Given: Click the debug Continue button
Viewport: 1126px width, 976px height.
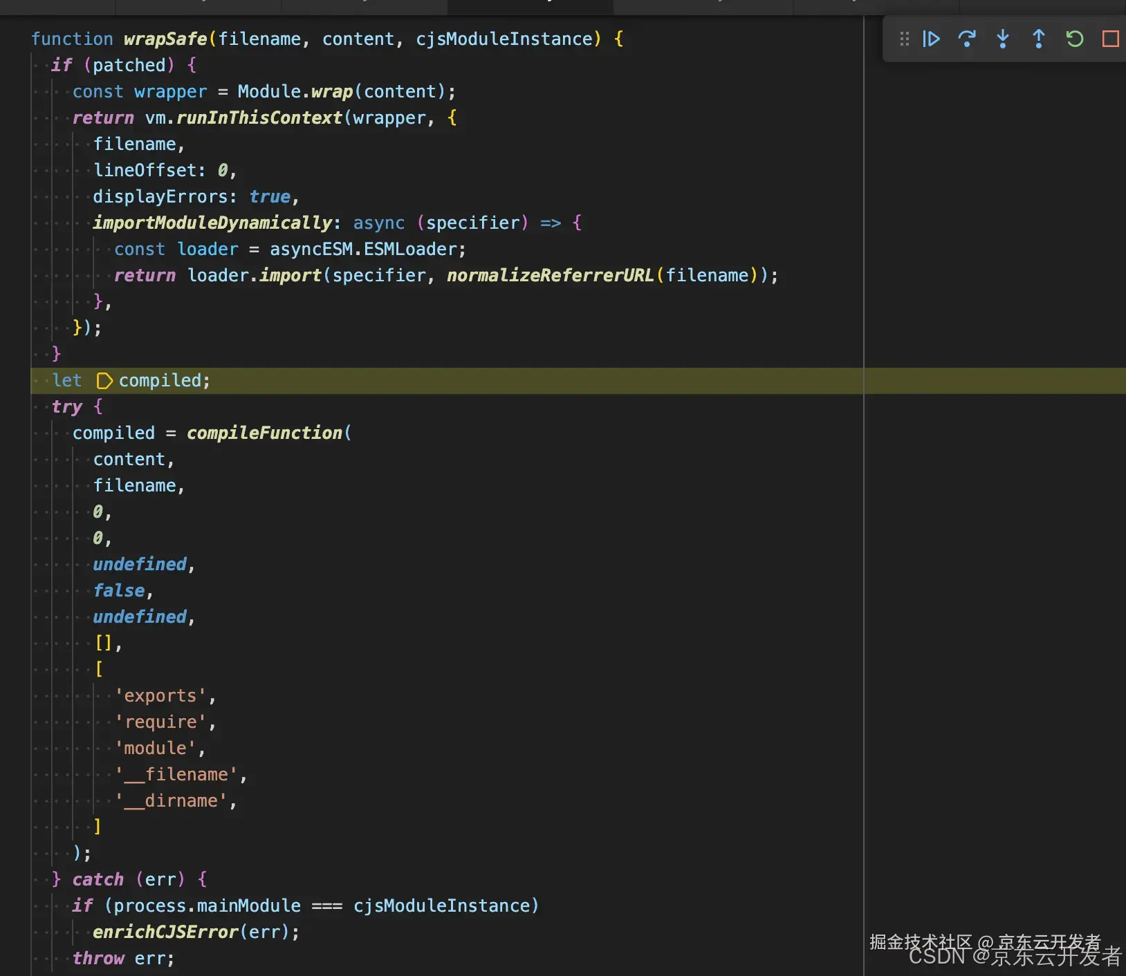Looking at the screenshot, I should [931, 39].
